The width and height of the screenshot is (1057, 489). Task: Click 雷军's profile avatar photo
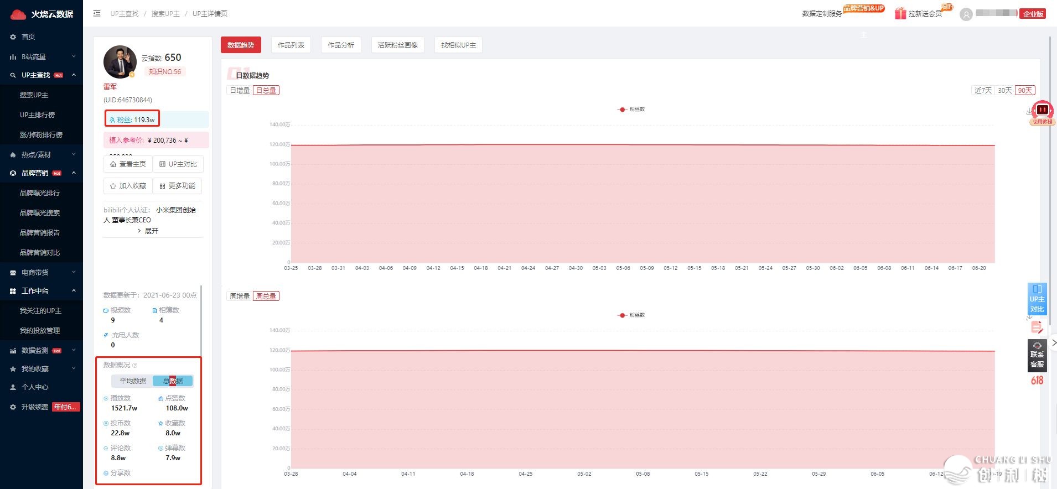(120, 62)
